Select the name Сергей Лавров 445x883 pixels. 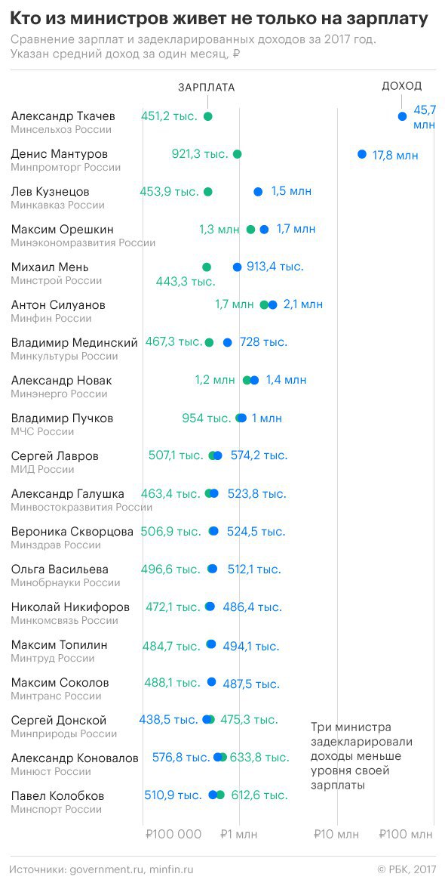(x=54, y=455)
